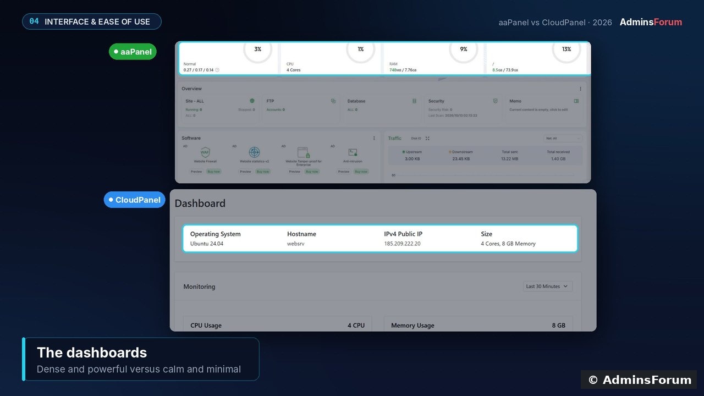Open the Last 30 Minutes dropdown in CloudPanel
704x396 pixels.
pos(548,287)
